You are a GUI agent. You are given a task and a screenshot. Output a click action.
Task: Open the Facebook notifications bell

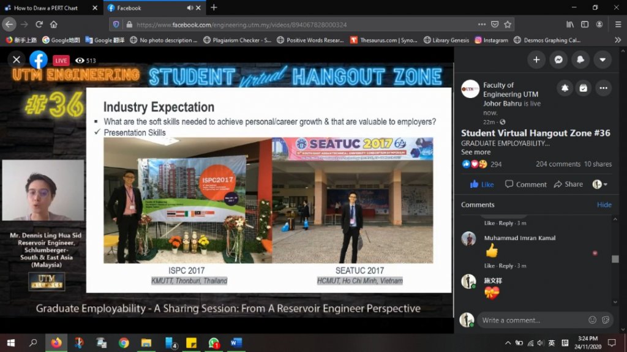click(x=580, y=59)
